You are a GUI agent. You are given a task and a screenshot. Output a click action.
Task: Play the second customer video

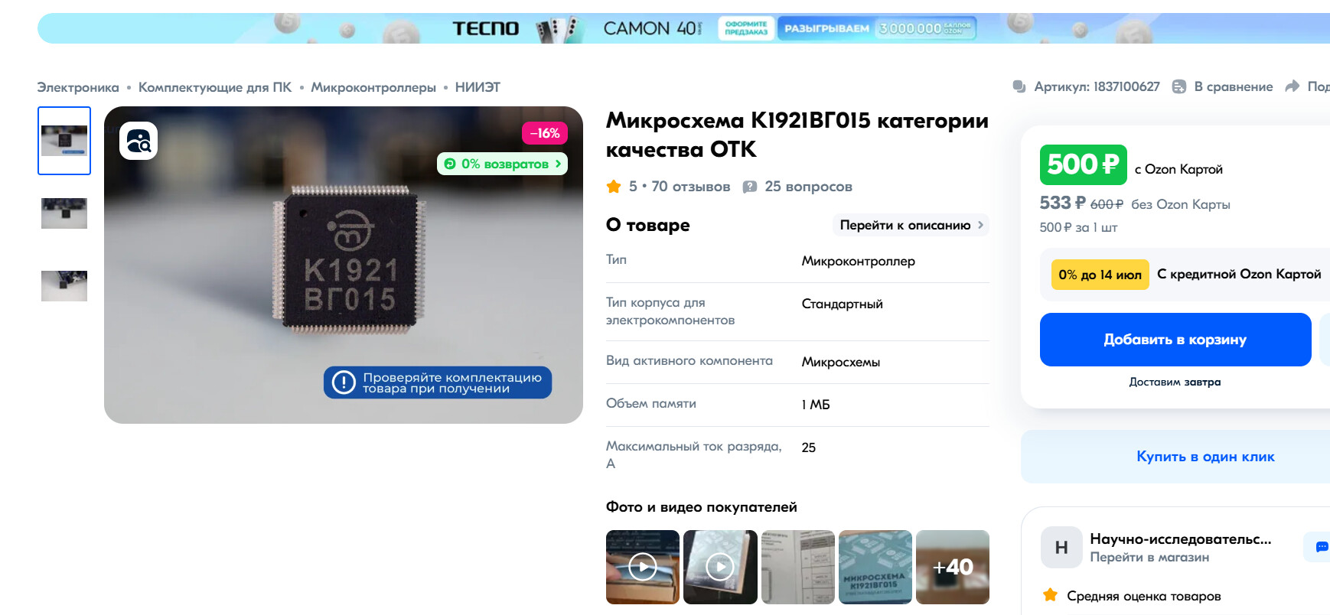coord(720,567)
